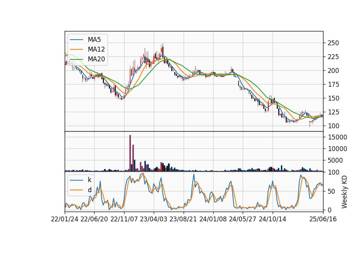
Task: Click the MA5 legend label
Action: click(94, 40)
